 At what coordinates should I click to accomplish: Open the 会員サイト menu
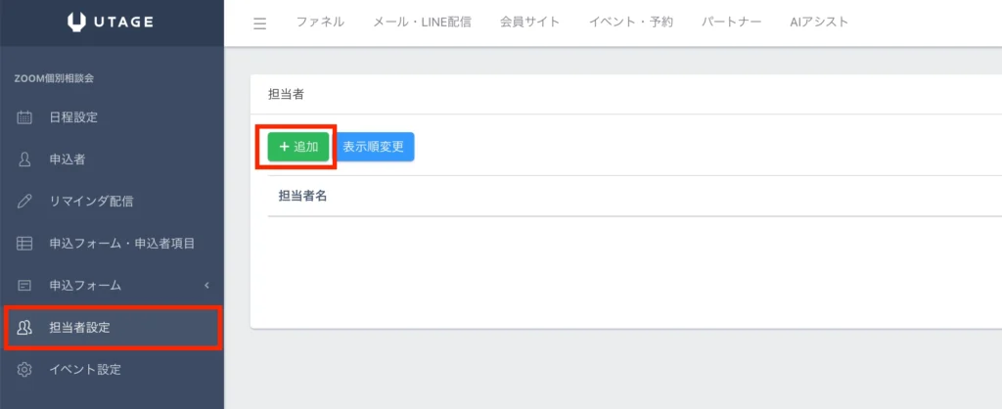pos(529,23)
